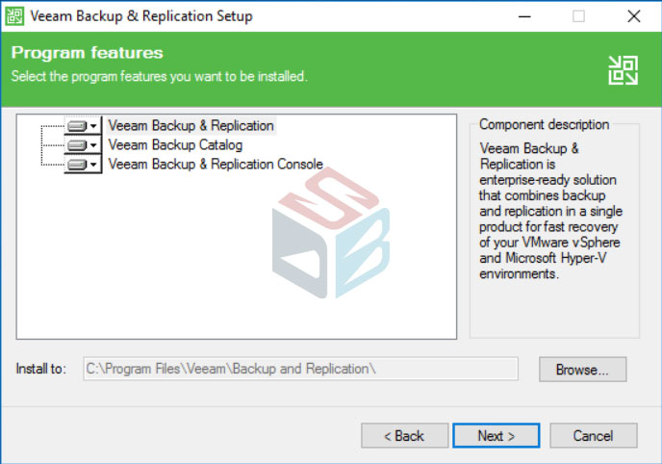Click the Veeam logo icon in title bar
This screenshot has height=464, width=662.
(14, 16)
